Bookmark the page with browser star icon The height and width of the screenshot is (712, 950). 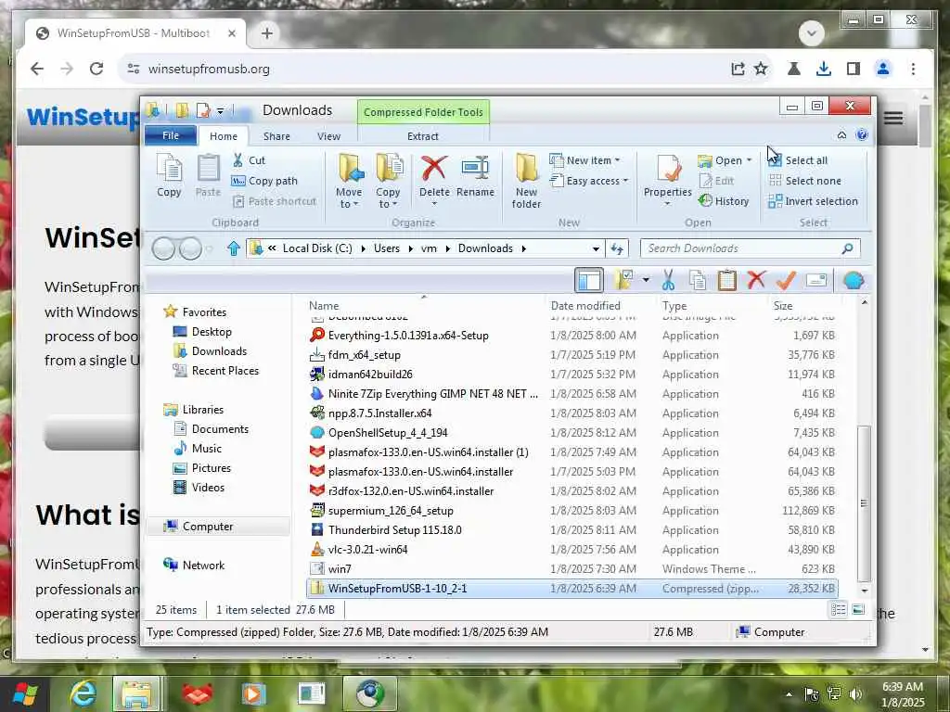pyautogui.click(x=761, y=69)
